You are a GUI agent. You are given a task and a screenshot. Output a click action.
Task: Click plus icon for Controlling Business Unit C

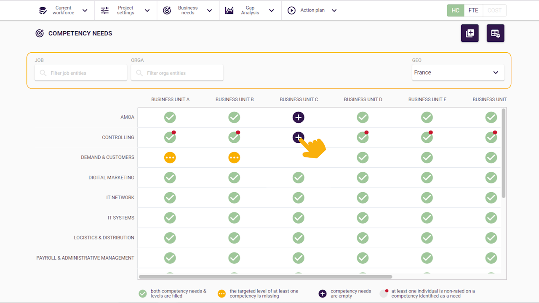point(298,137)
